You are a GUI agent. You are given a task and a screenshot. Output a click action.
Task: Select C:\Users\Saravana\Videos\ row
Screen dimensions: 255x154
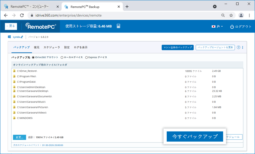point(127,113)
